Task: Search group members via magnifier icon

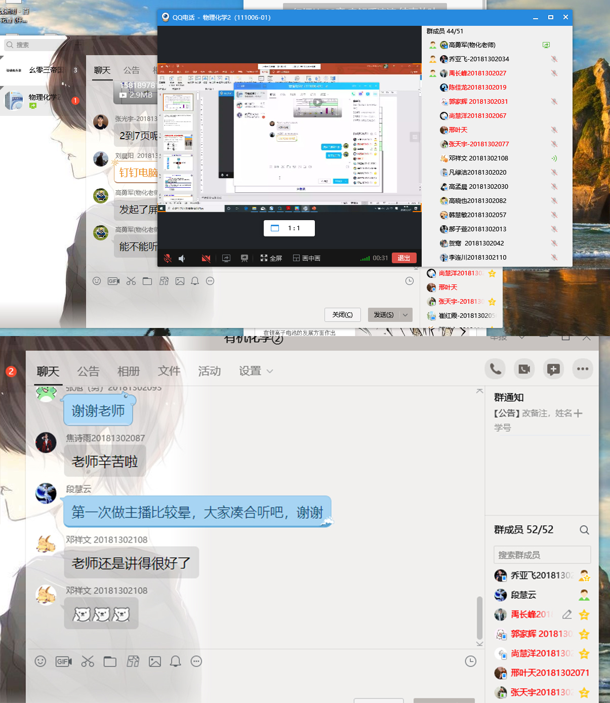Action: pyautogui.click(x=584, y=530)
